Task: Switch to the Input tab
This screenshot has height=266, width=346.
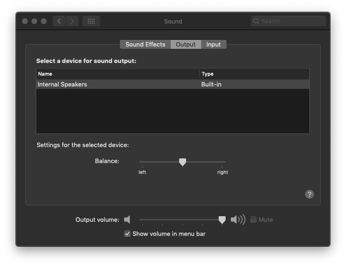Action: (213, 44)
